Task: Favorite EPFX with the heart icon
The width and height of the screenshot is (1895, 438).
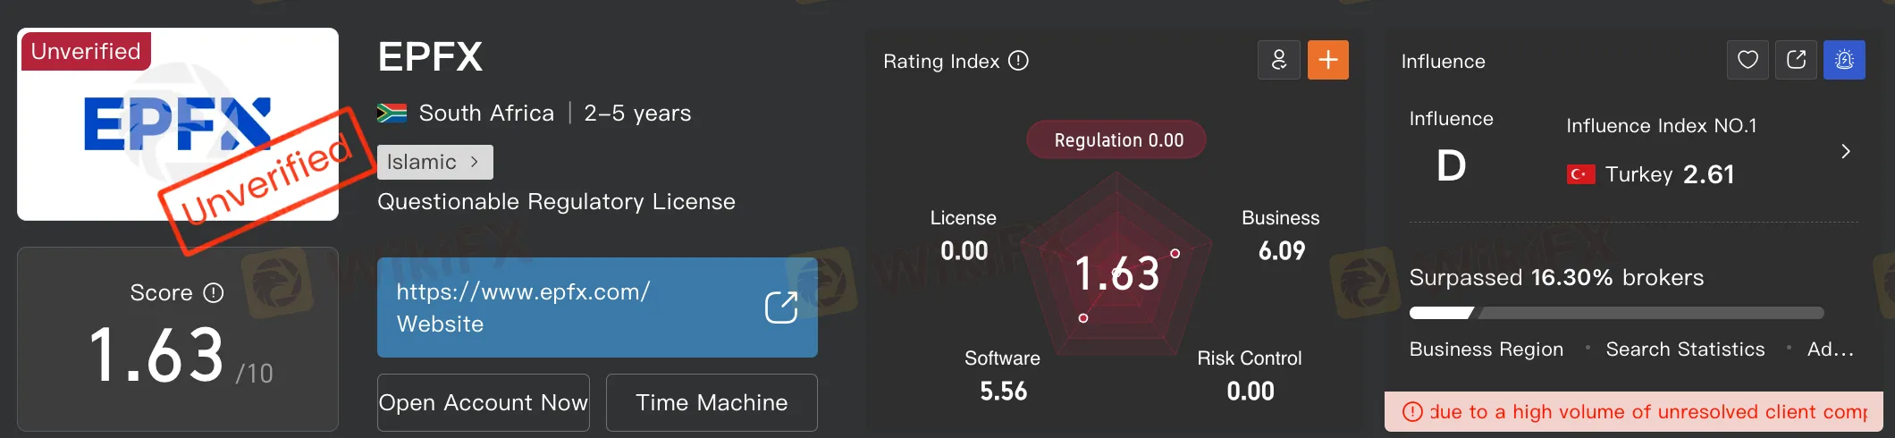Action: click(1748, 60)
